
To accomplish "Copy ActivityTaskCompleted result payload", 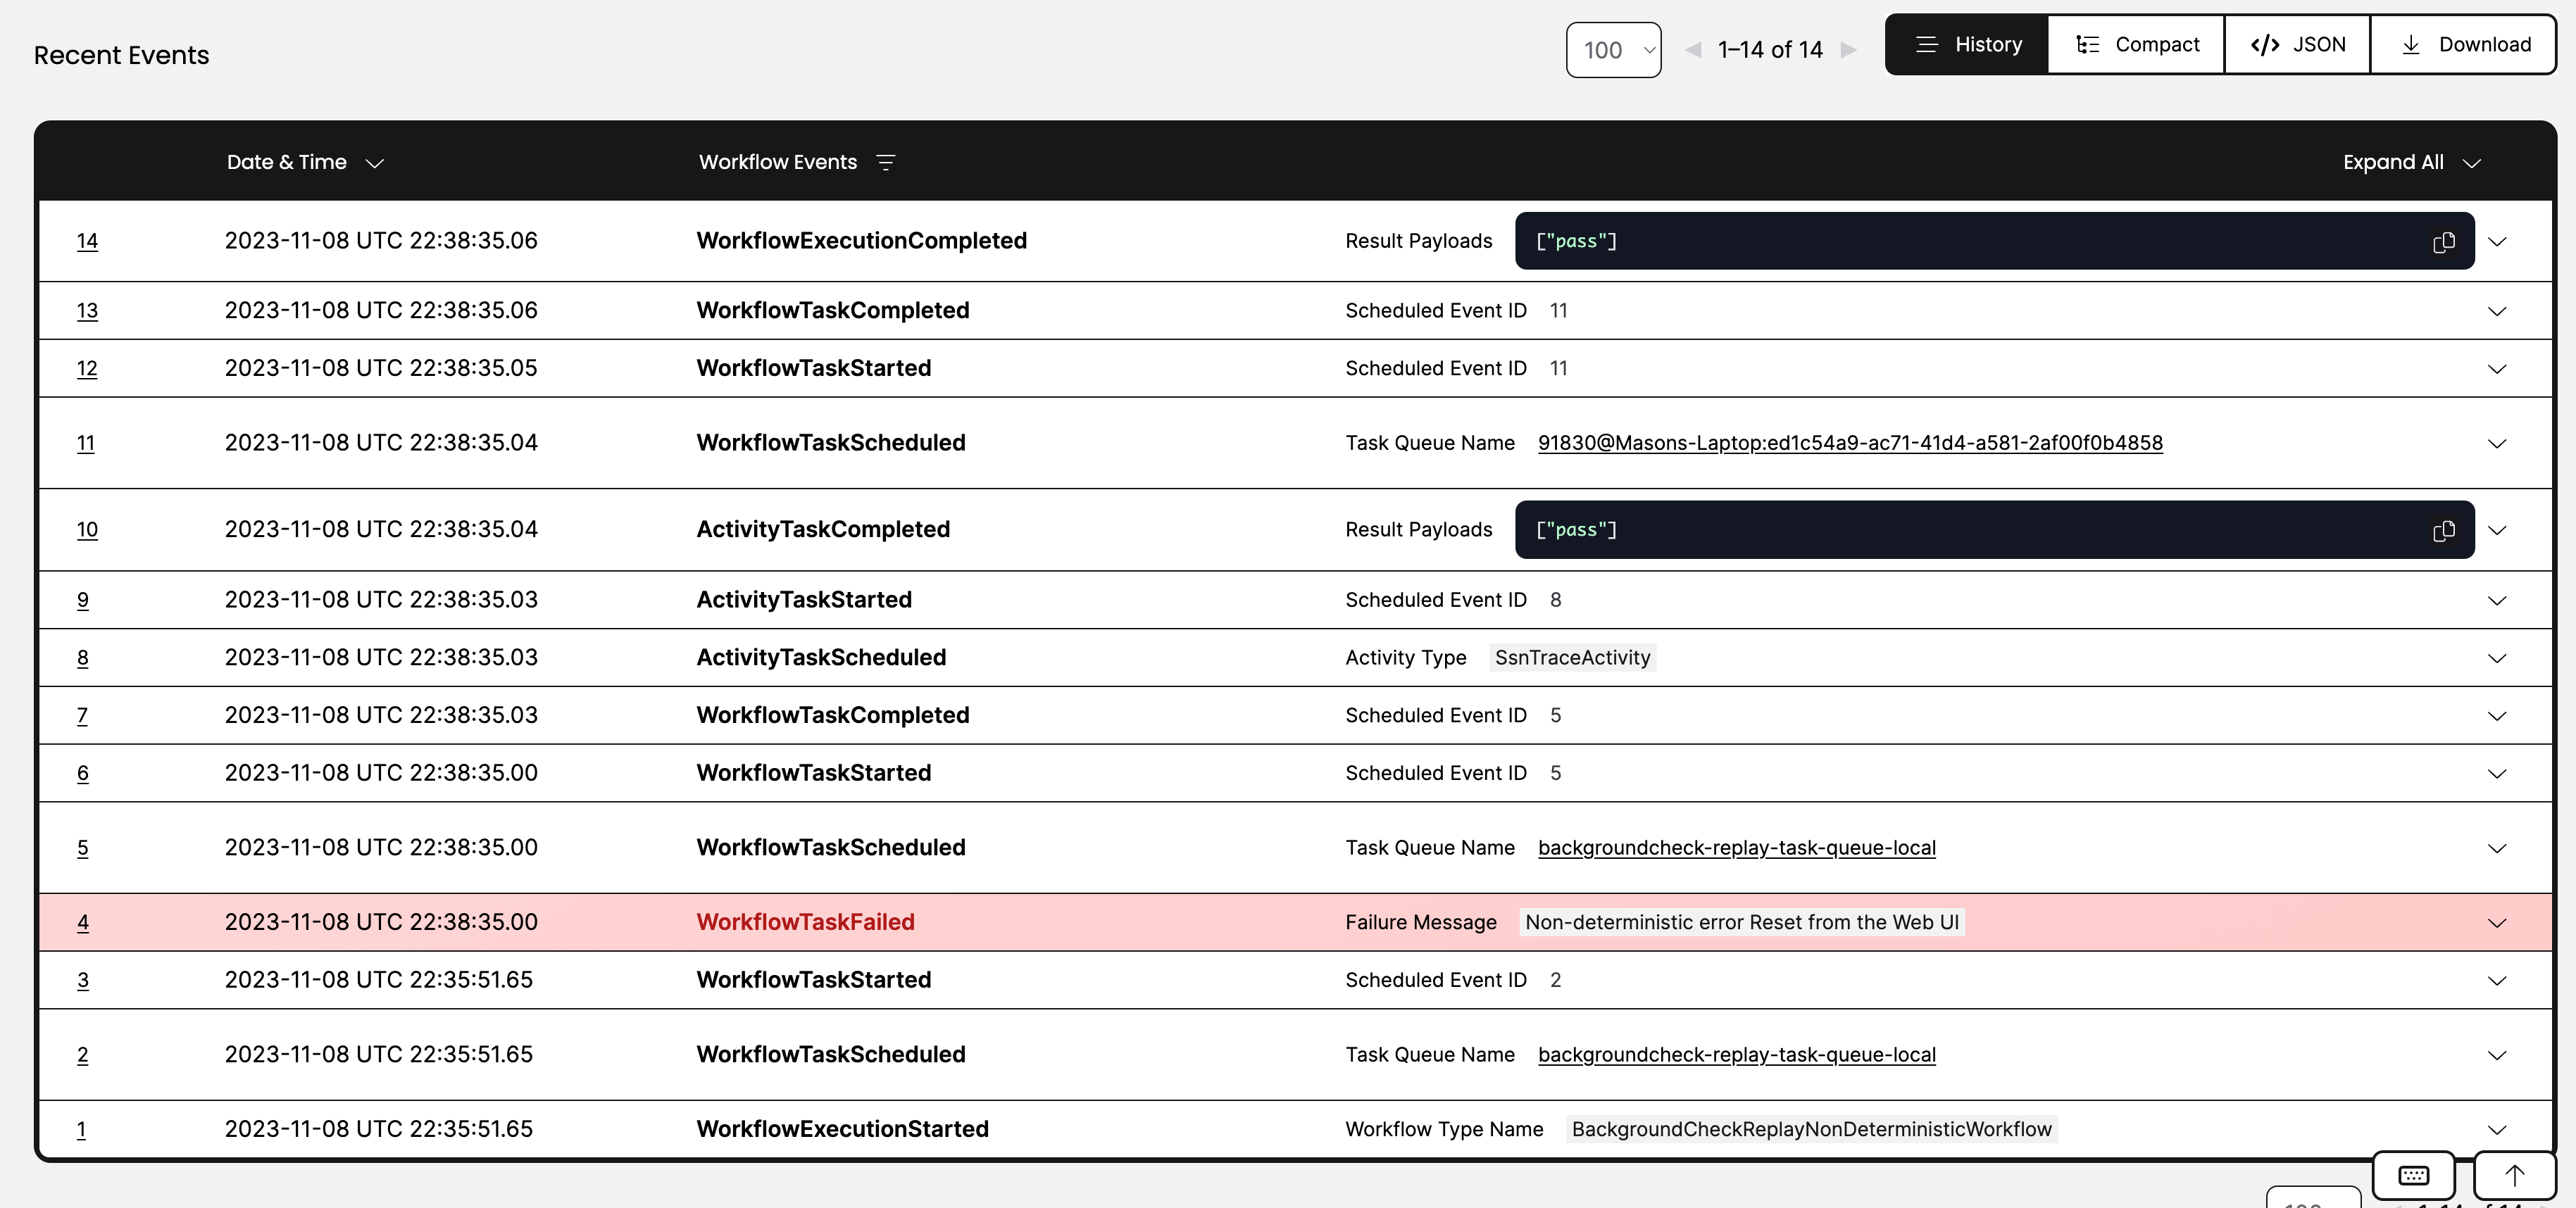I will tap(2443, 531).
